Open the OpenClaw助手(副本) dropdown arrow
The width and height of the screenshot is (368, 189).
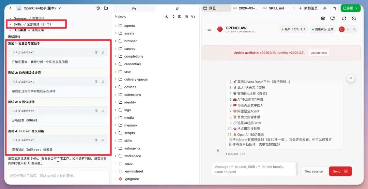pyautogui.click(x=60, y=8)
